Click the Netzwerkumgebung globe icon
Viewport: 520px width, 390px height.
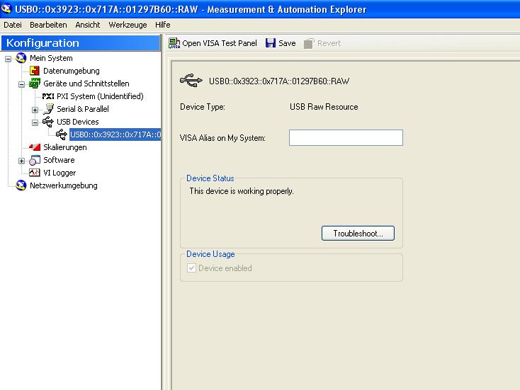(21, 185)
